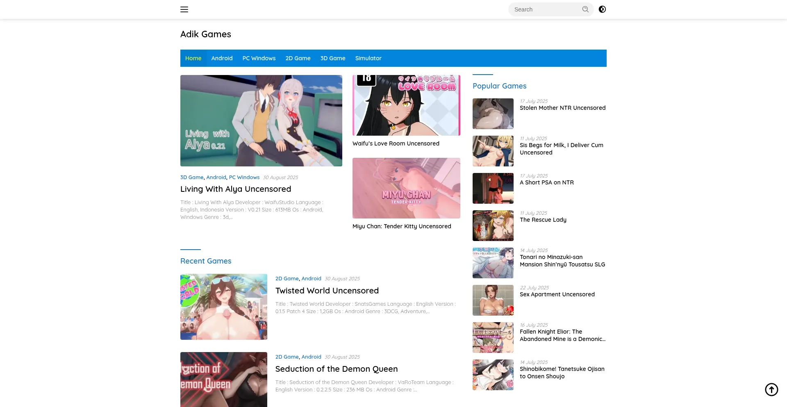Open the Sex Apartment Uncensored thumbnail
This screenshot has width=787, height=407.
tap(493, 300)
